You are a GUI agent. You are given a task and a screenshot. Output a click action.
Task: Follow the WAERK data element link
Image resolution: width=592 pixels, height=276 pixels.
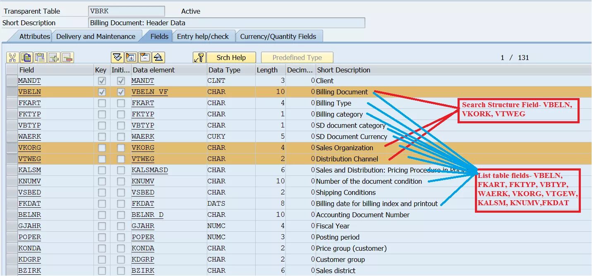pos(142,136)
